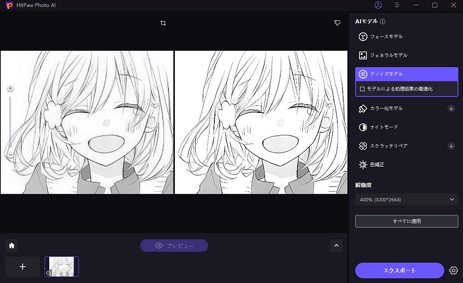The image size is (463, 283).
Task: Select the anime girl thumbnail in filmstrip
Action: pos(62,266)
